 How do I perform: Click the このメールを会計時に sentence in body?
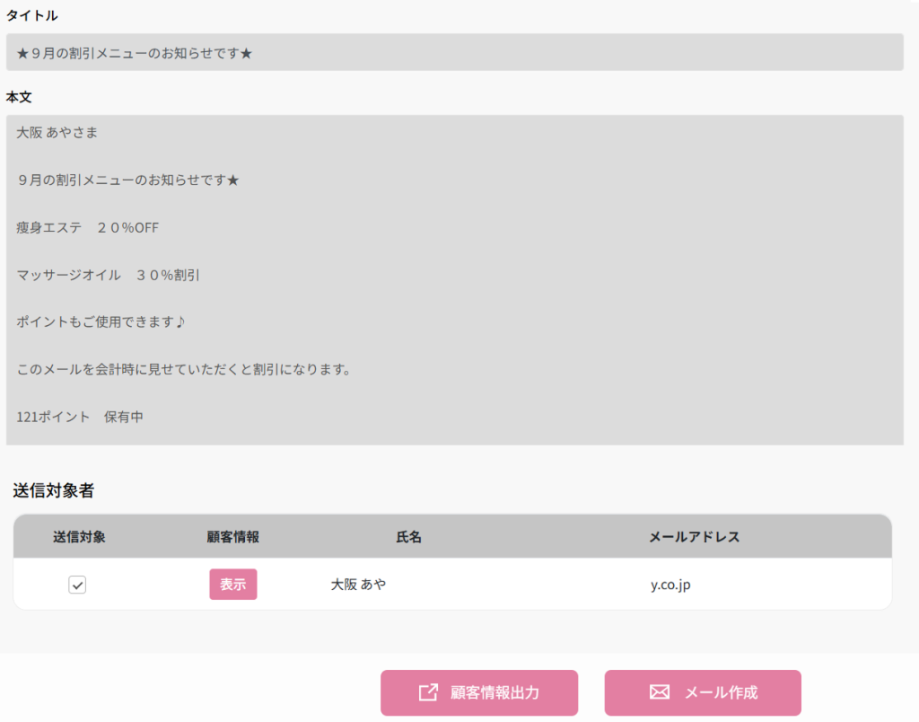(x=182, y=369)
